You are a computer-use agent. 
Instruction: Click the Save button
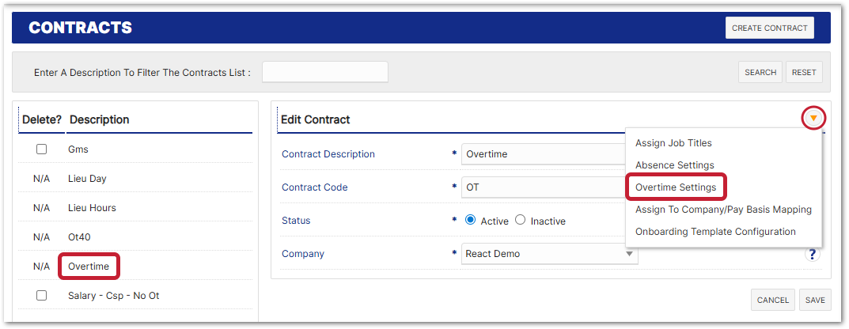814,300
